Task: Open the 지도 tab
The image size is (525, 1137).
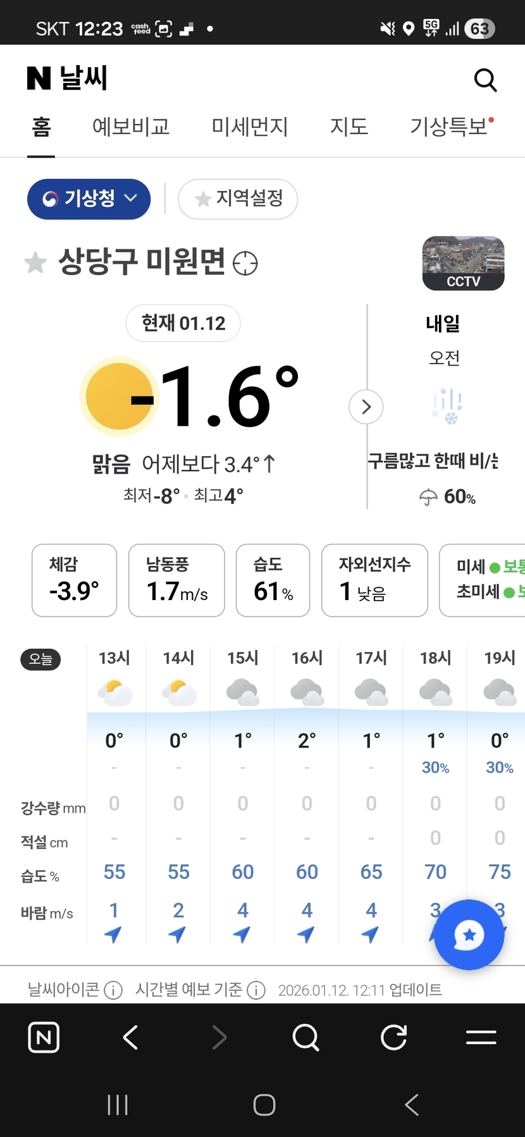Action: tap(349, 127)
